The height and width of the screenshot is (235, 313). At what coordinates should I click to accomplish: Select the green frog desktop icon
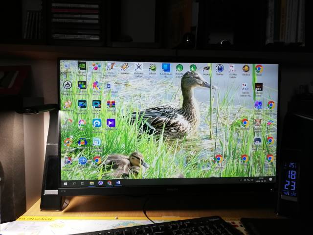(x=153, y=68)
